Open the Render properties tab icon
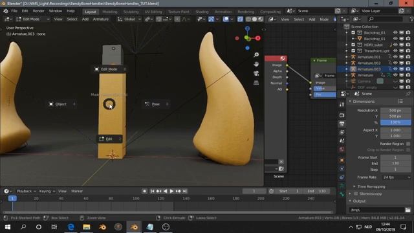Viewport: 414px width, 233px height. tap(342, 115)
